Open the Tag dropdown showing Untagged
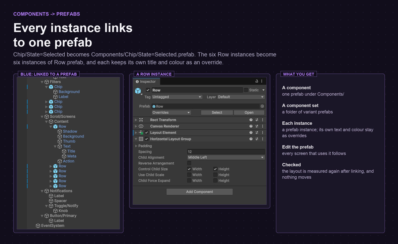 177,97
